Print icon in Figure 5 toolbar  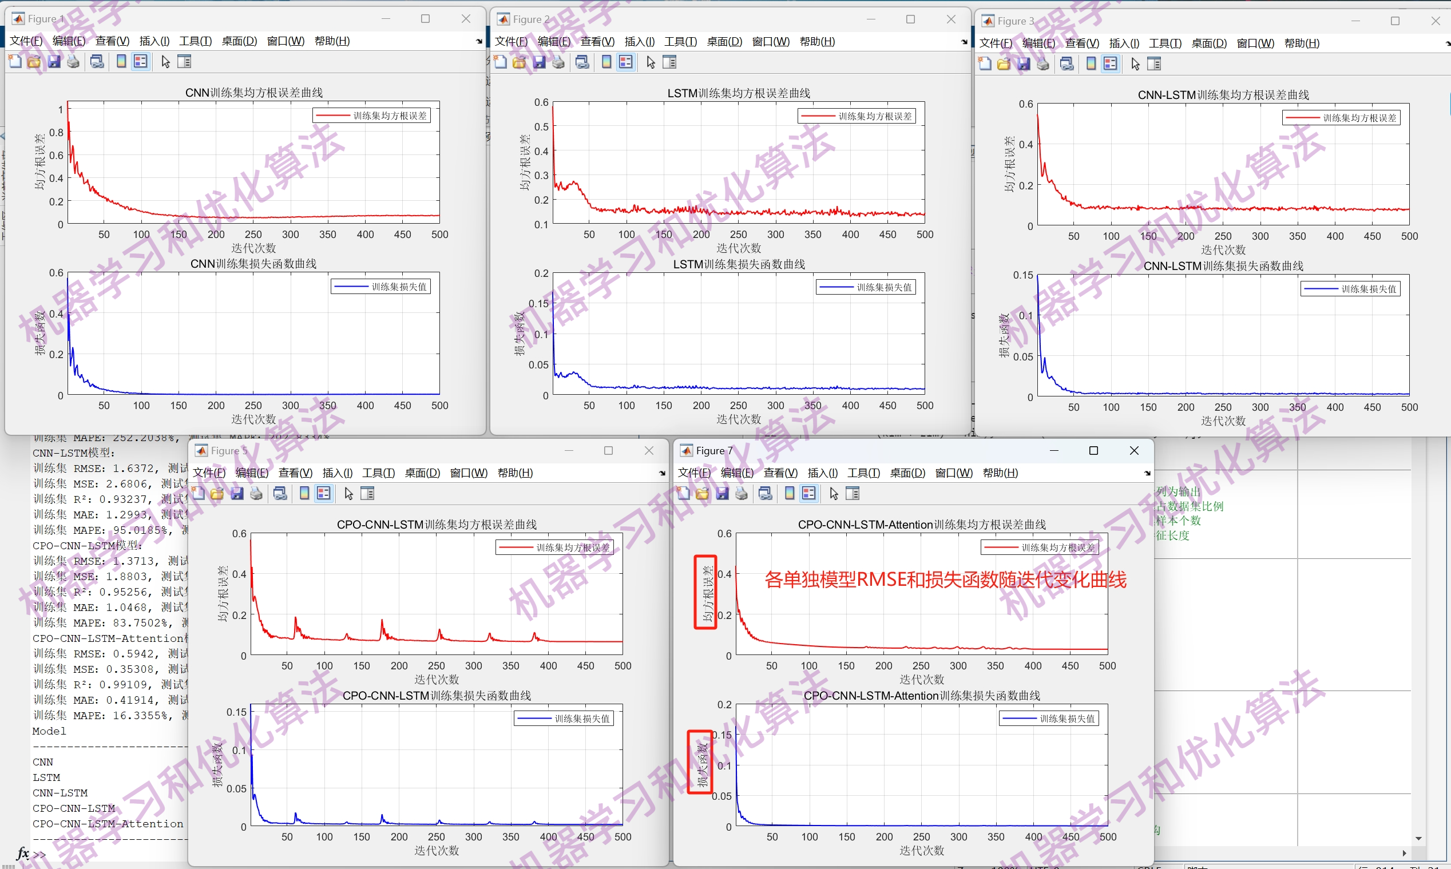point(256,494)
